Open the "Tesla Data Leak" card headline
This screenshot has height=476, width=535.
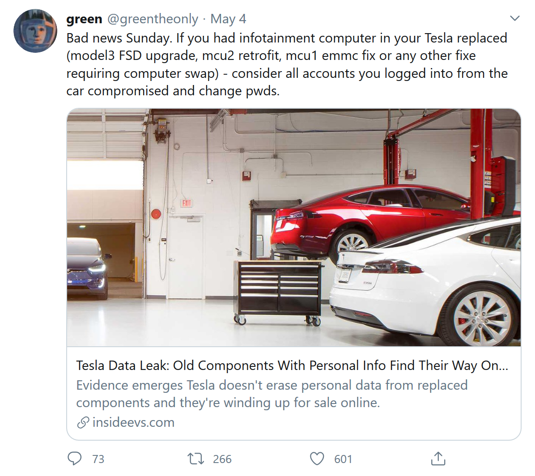(x=292, y=365)
